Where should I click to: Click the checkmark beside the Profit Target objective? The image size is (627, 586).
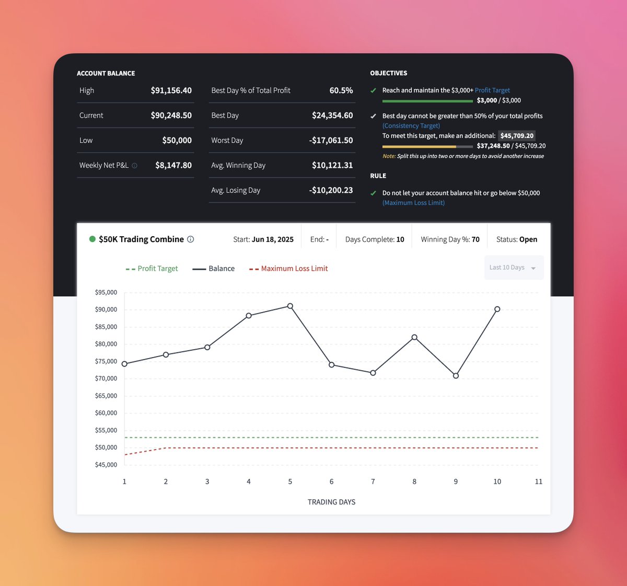[373, 90]
